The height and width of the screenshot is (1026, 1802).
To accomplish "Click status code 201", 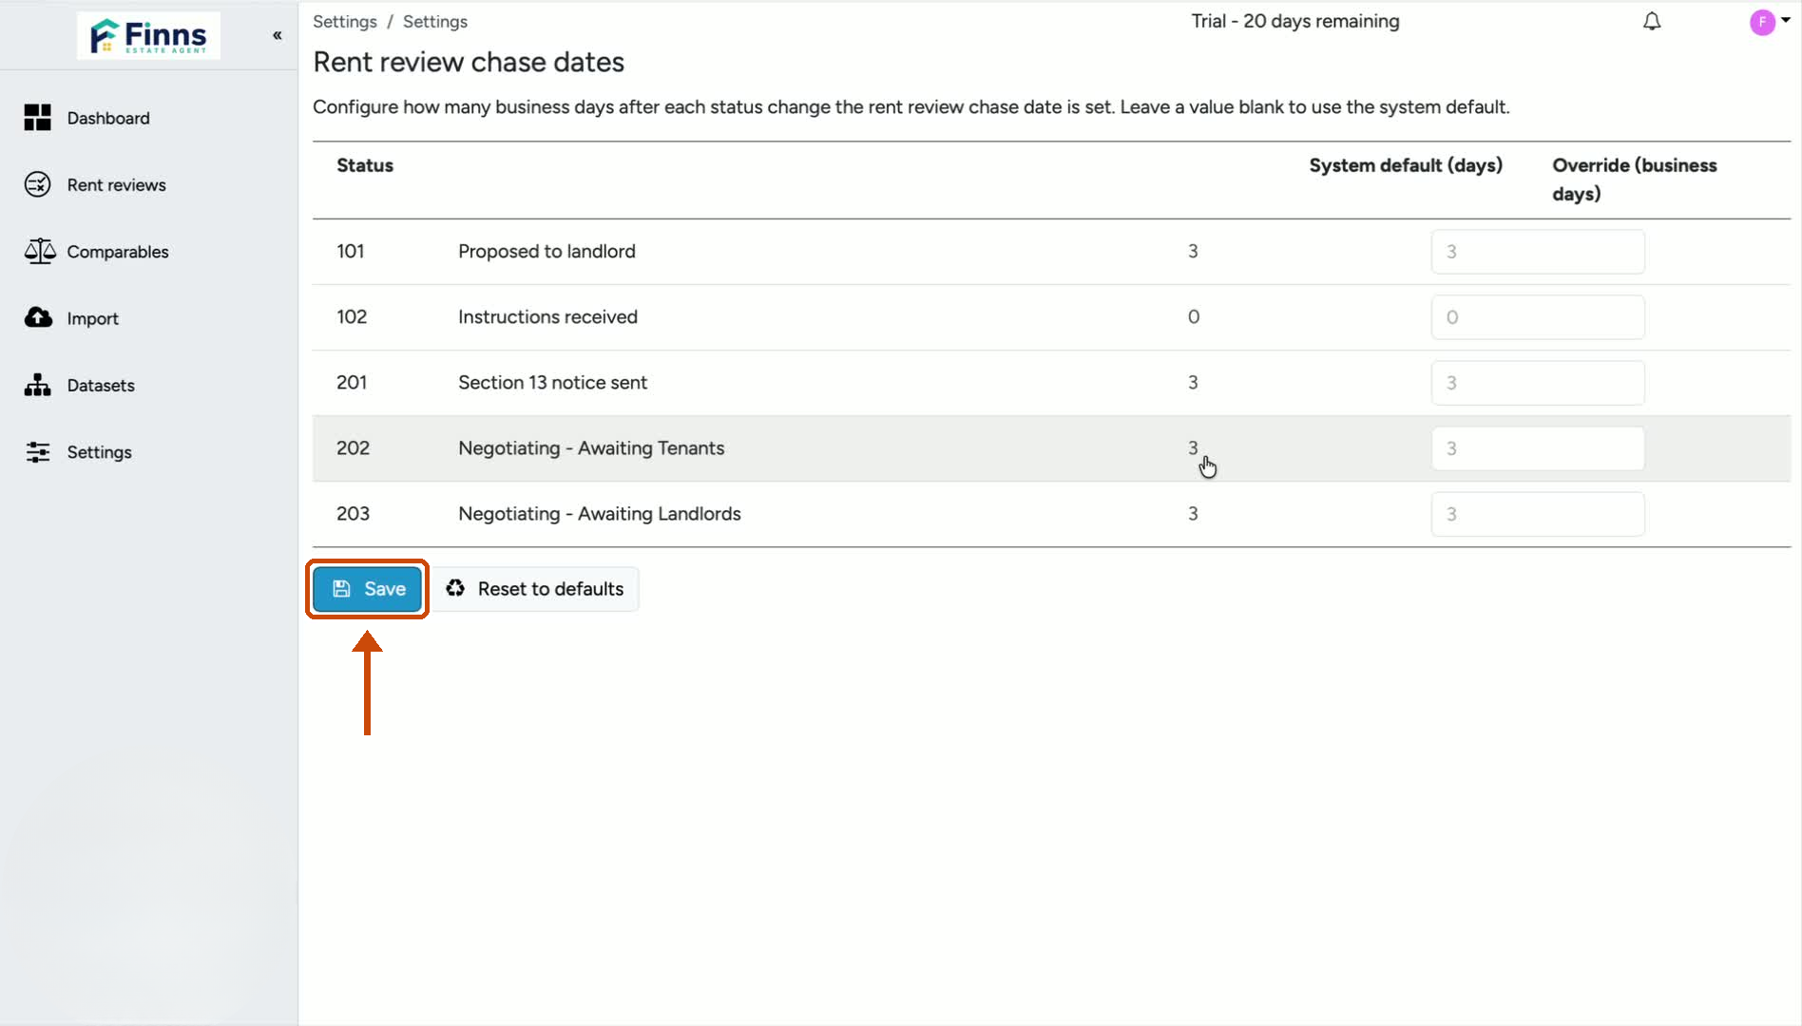I will (x=352, y=382).
